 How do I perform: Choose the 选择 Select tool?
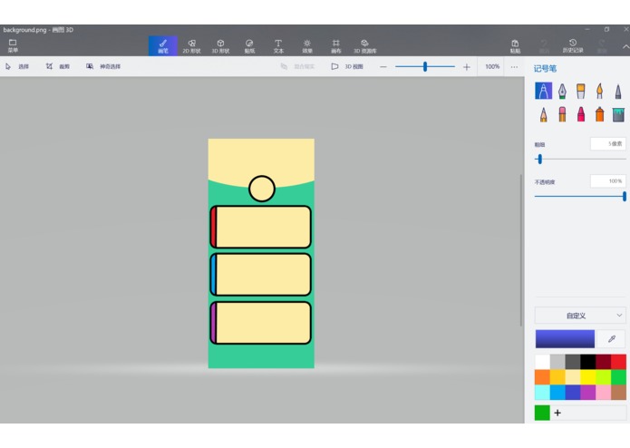(17, 66)
